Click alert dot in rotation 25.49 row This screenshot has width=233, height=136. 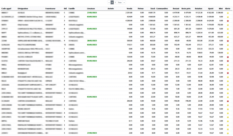click(x=228, y=97)
